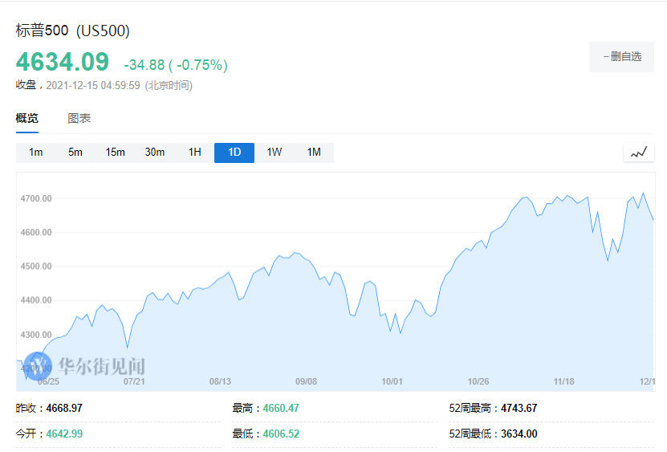667x452 pixels.
Task: Select the 15m interval
Action: 116,153
